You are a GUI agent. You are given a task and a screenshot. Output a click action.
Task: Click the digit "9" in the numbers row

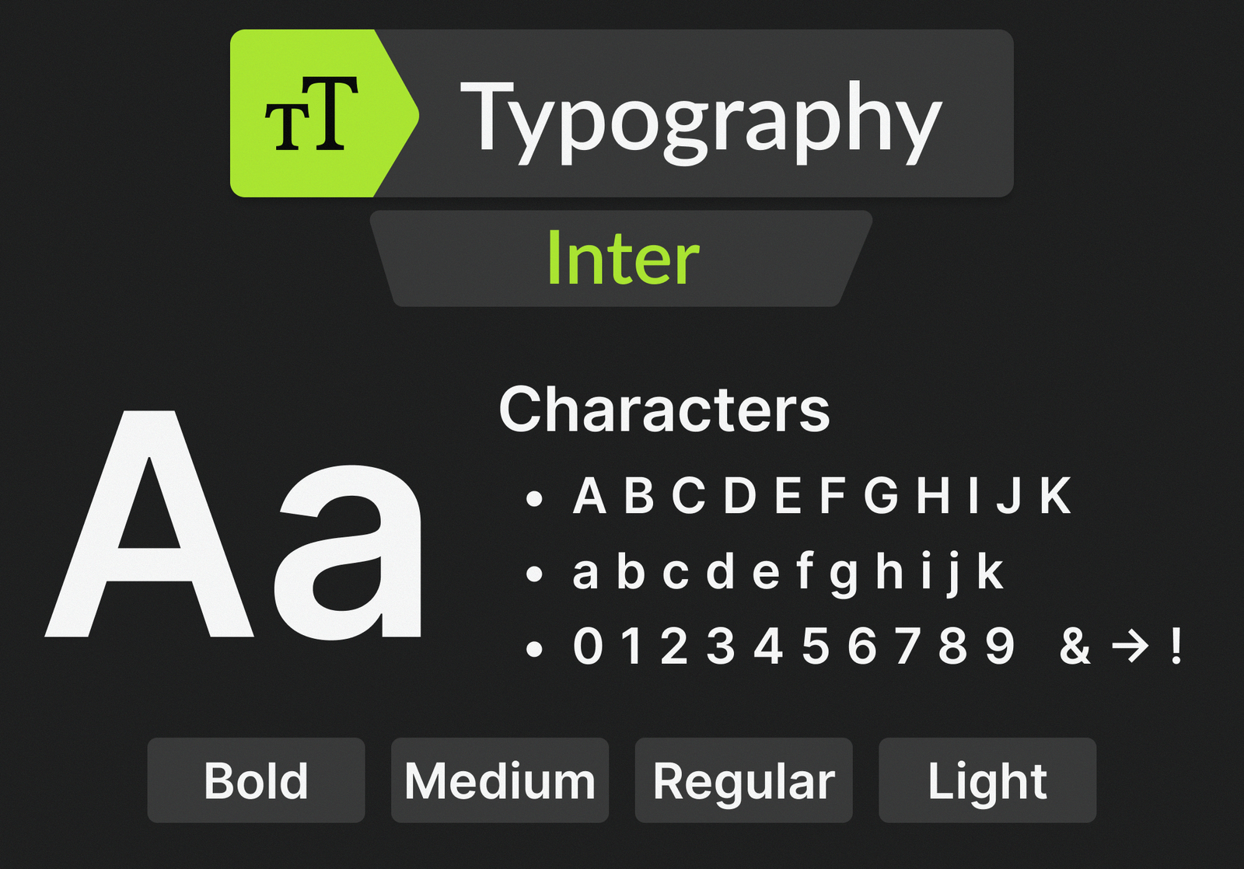1000,646
